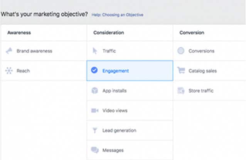246x160 pixels.
Task: Click the Brand awareness megaphone icon
Action: pyautogui.click(x=9, y=51)
